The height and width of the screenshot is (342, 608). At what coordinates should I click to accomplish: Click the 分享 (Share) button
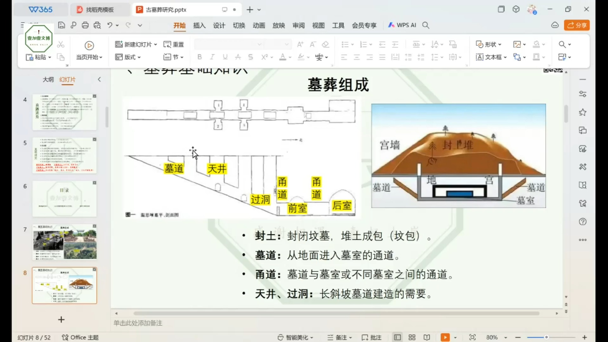coord(577,25)
